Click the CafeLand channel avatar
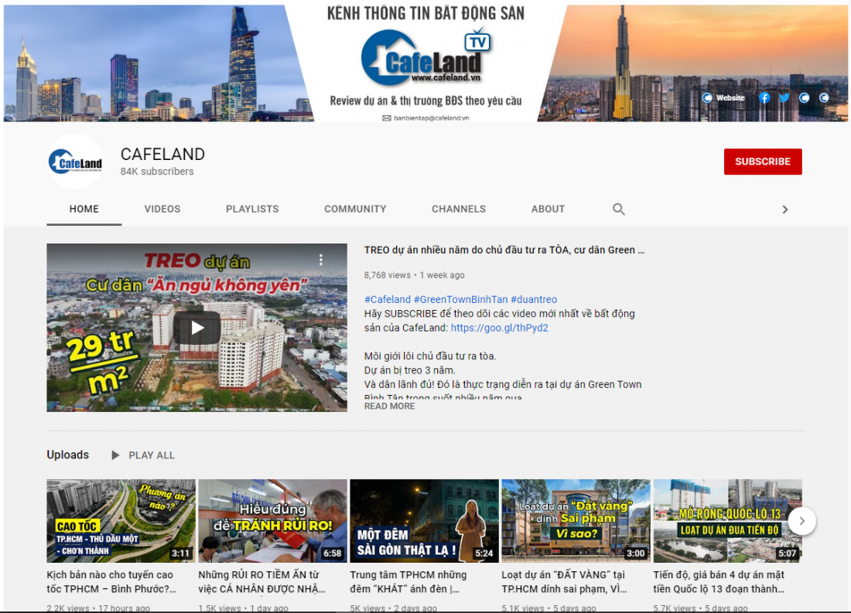This screenshot has height=613, width=851. pos(76,162)
